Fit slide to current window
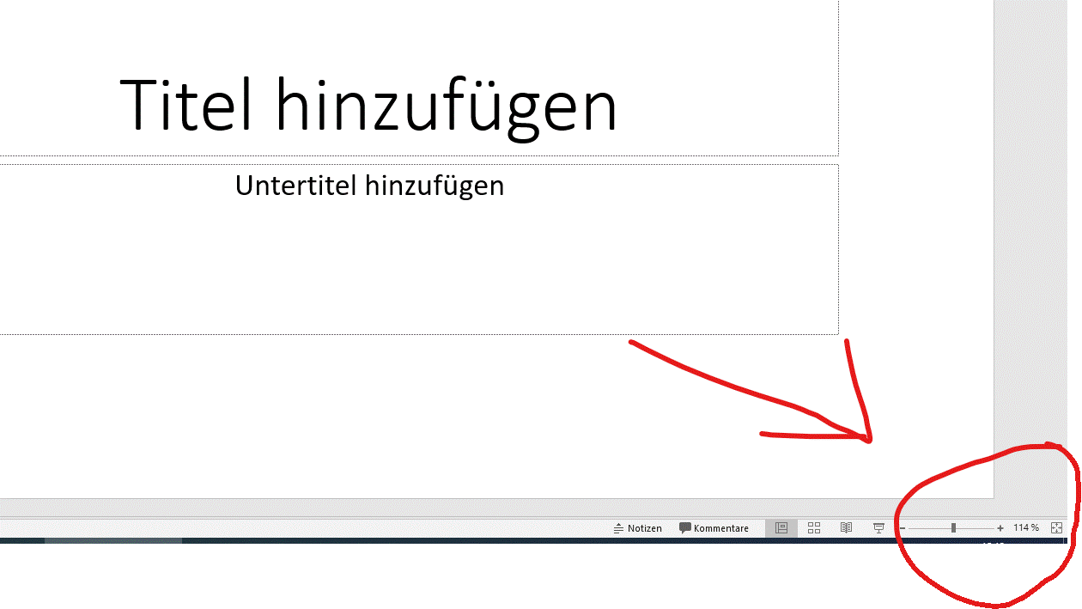The height and width of the screenshot is (609, 1082). pos(1057,528)
